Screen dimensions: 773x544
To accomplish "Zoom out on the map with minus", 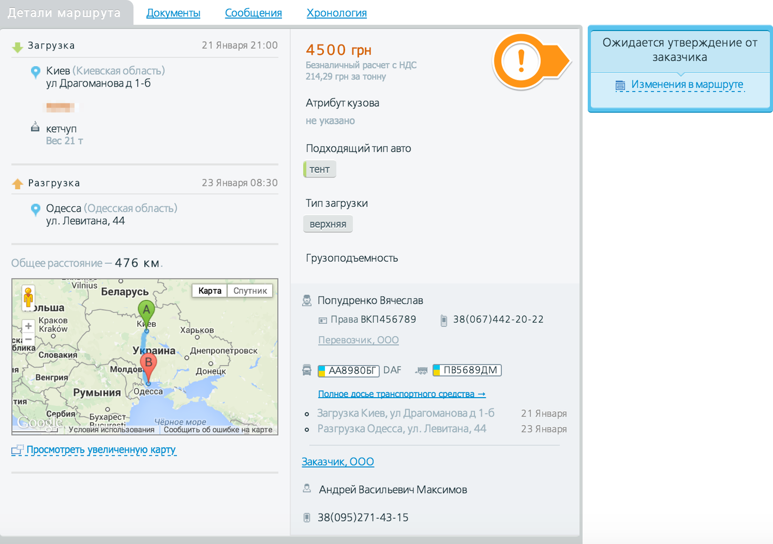I will [28, 339].
